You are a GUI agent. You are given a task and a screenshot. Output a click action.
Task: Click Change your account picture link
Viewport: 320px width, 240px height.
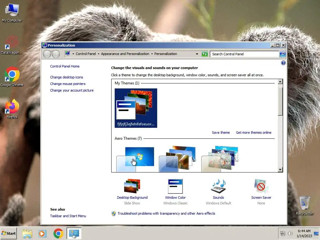pos(72,90)
